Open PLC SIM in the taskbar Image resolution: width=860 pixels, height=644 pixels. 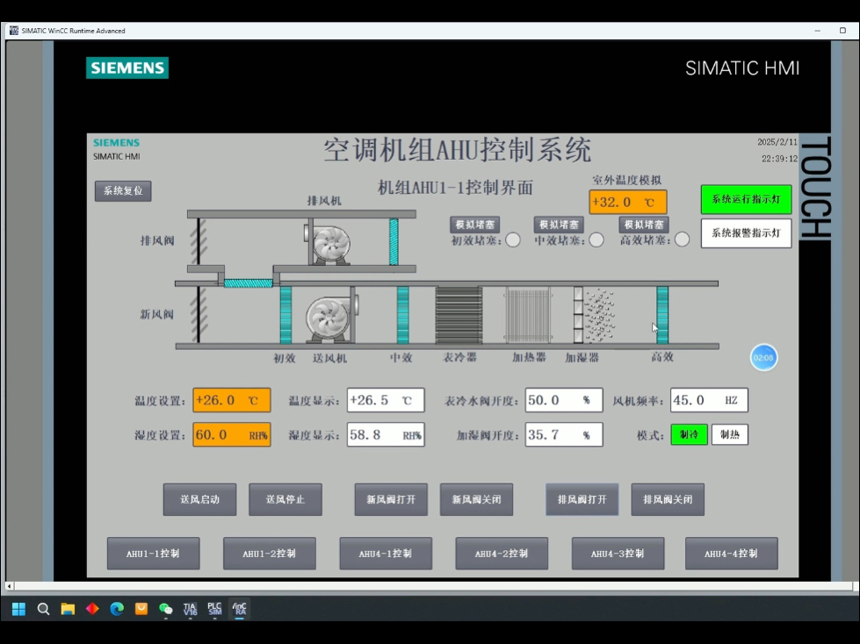click(x=214, y=609)
